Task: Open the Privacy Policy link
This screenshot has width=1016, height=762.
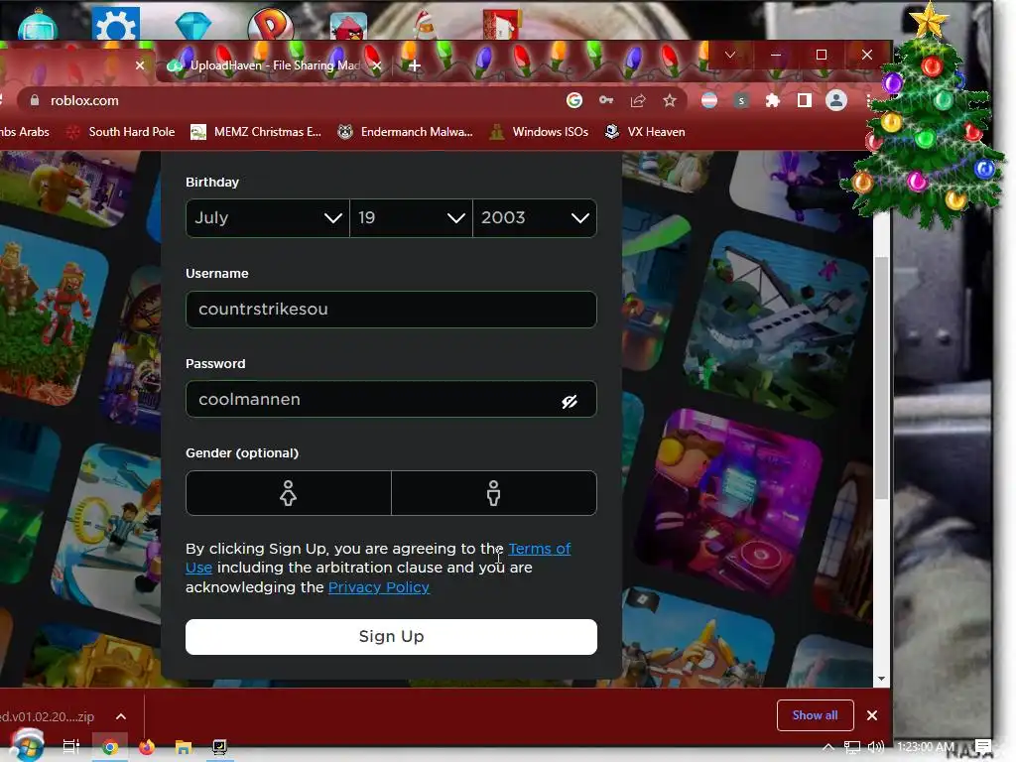Action: click(378, 587)
